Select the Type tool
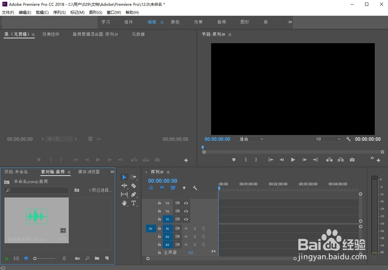Viewport: 388px width, 270px height. (134, 203)
